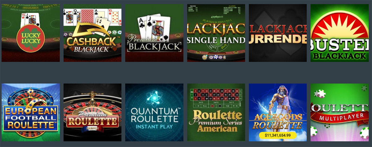Screen dimensions: 372x147
Task: Launch Age of the Gods Roulette
Action: point(278,112)
